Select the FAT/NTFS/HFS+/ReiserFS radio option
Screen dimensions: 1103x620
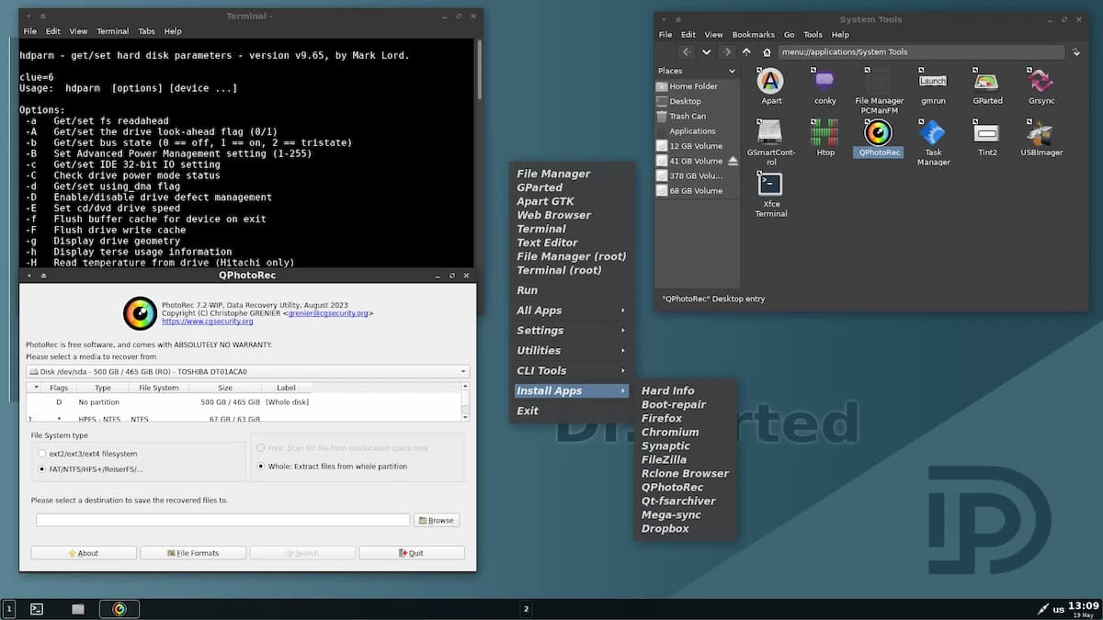[42, 469]
